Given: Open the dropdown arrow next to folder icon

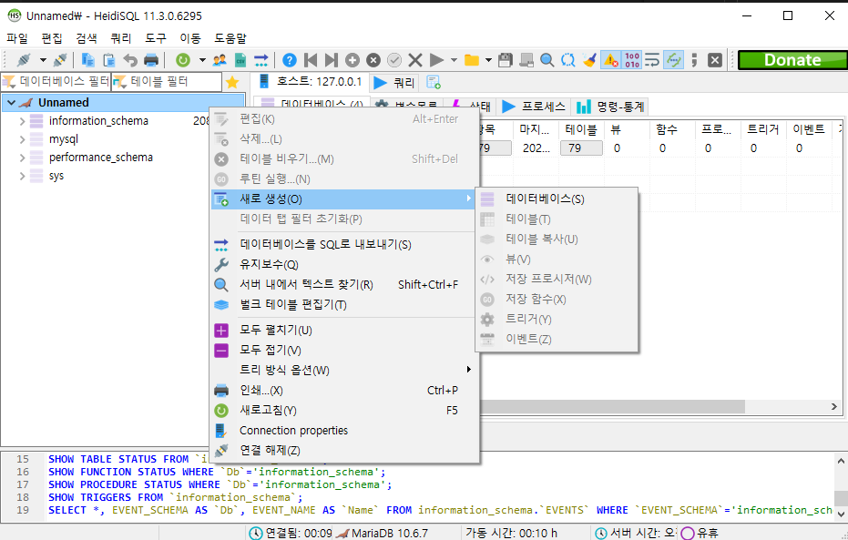Looking at the screenshot, I should point(488,60).
